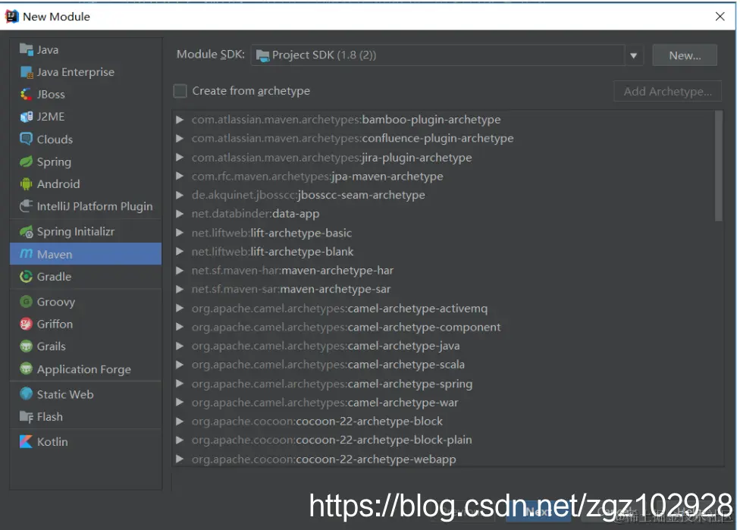The width and height of the screenshot is (740, 530).
Task: Click the Spring Initializr icon
Action: coord(26,231)
